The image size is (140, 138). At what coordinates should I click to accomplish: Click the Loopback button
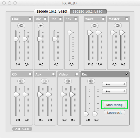(114, 113)
